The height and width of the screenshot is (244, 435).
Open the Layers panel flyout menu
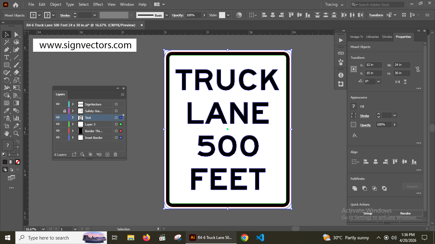coord(122,94)
